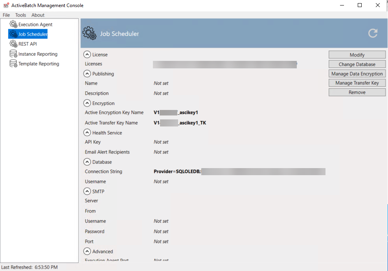The width and height of the screenshot is (388, 271).
Task: Click the Active Encryption Key Name value
Action: 176,112
